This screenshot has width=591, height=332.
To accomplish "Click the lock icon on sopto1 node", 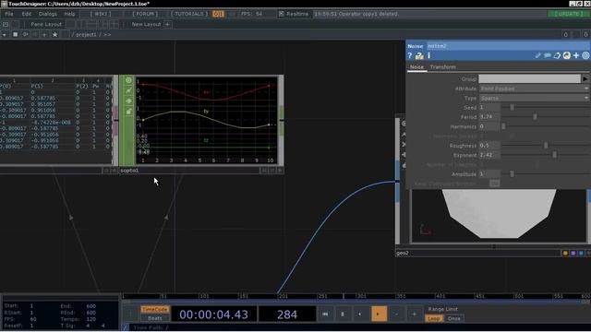I will pyautogui.click(x=128, y=112).
